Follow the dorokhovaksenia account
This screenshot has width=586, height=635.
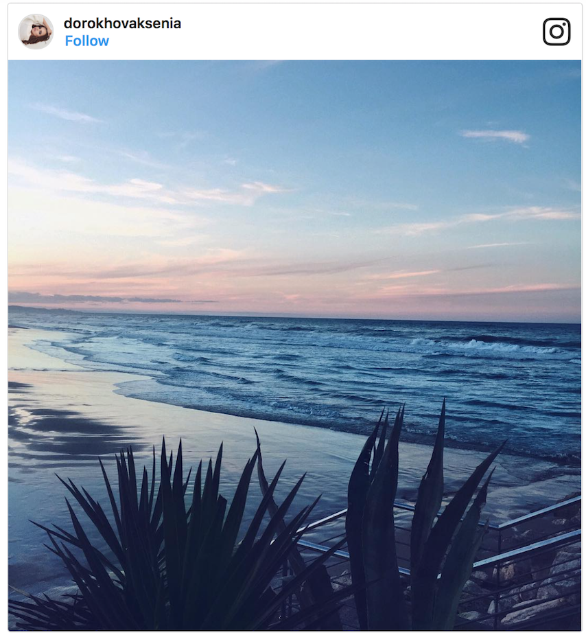click(86, 41)
